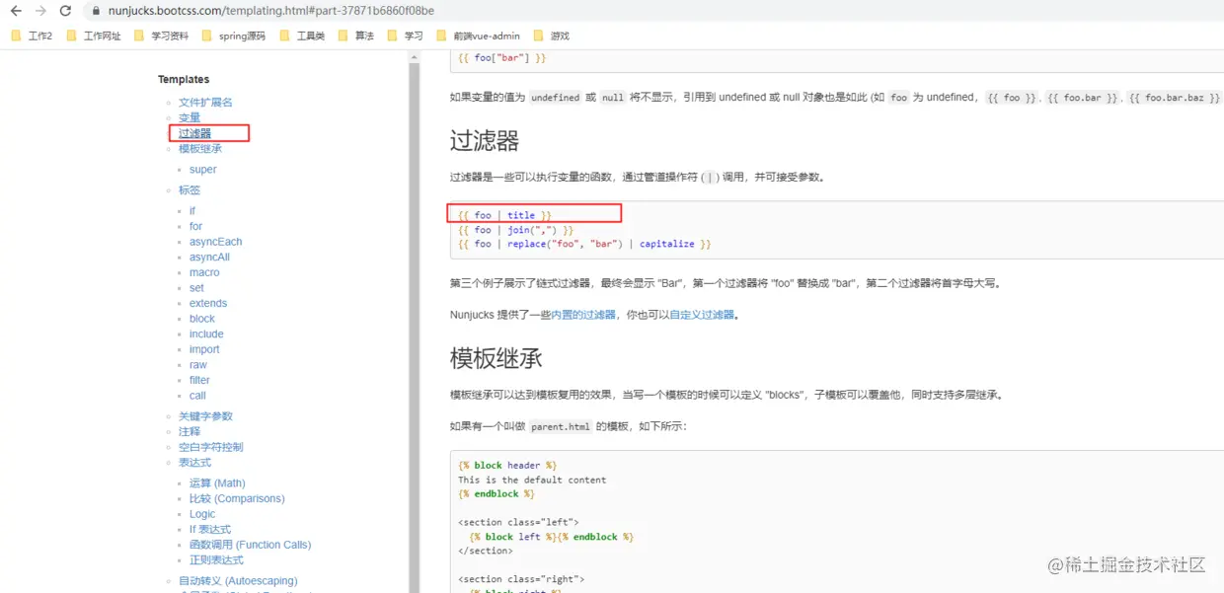1224x593 pixels.
Task: Follow the 内置的过滤器 hyperlink
Action: [582, 315]
